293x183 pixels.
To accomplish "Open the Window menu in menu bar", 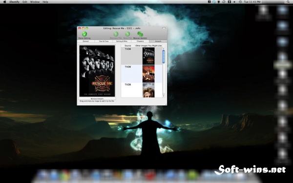I will [x=35, y=2].
